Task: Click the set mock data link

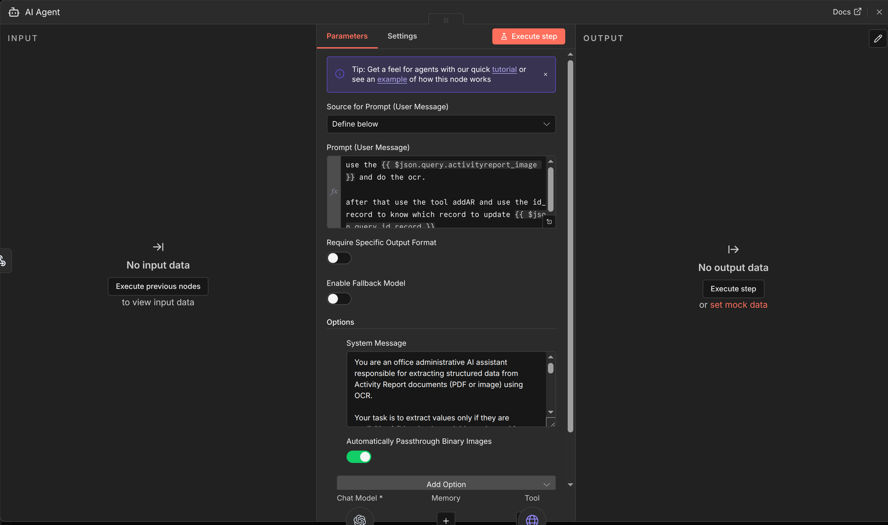Action: click(x=738, y=305)
